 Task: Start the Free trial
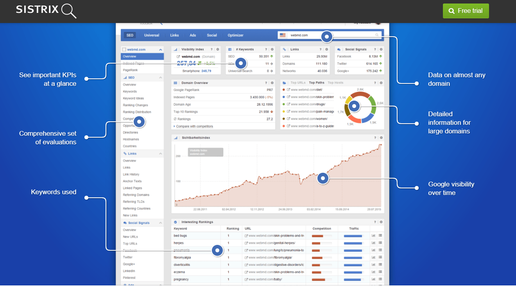[x=466, y=11]
